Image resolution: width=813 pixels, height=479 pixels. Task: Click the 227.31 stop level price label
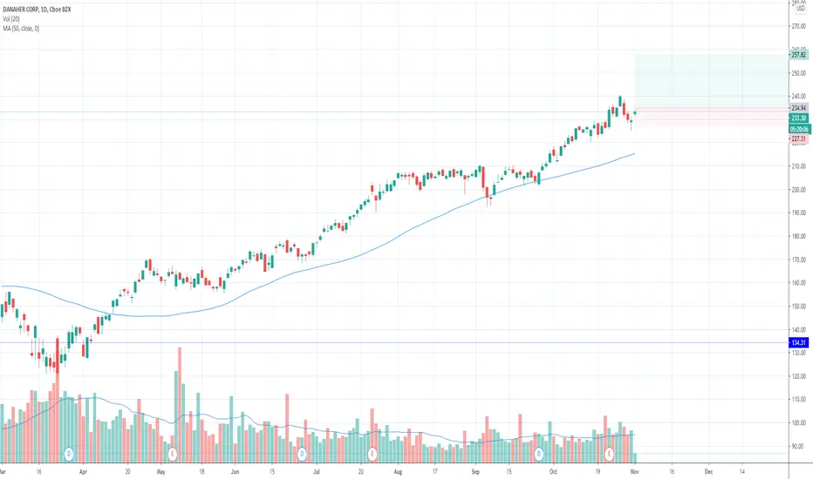pos(798,138)
